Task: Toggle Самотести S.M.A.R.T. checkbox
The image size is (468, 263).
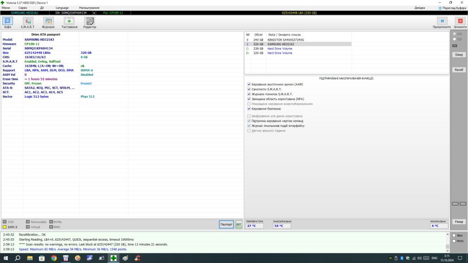Action: tap(249, 89)
